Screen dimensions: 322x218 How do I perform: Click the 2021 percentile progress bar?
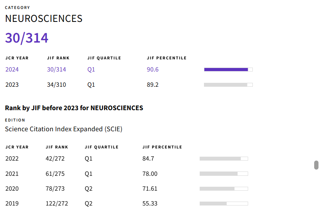coord(224,174)
